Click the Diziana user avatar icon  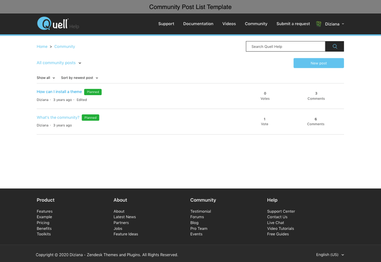coord(319,24)
